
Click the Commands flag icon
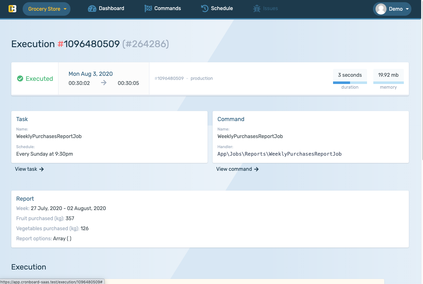(148, 8)
